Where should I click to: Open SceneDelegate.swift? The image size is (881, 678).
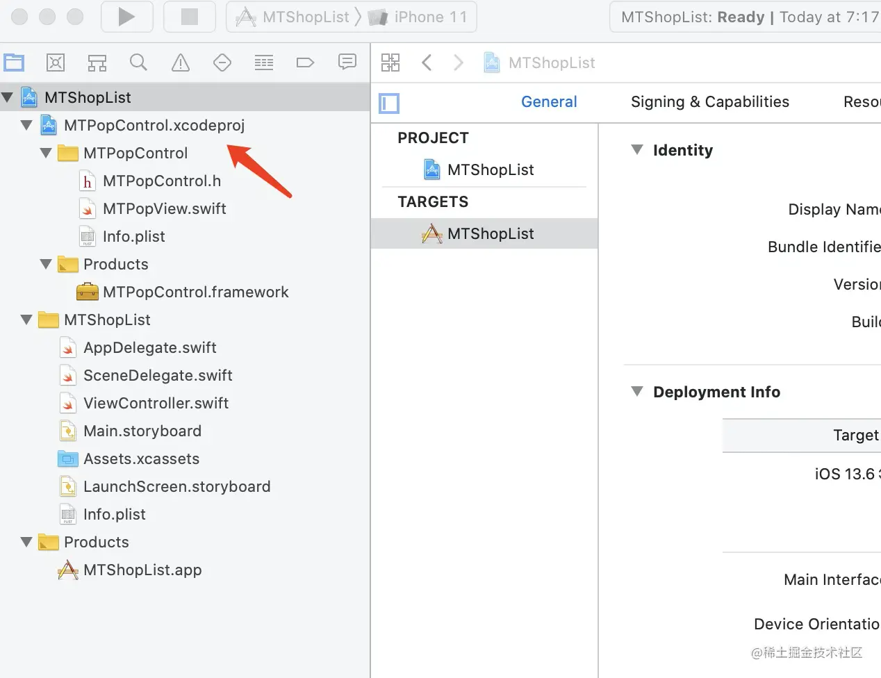click(158, 375)
